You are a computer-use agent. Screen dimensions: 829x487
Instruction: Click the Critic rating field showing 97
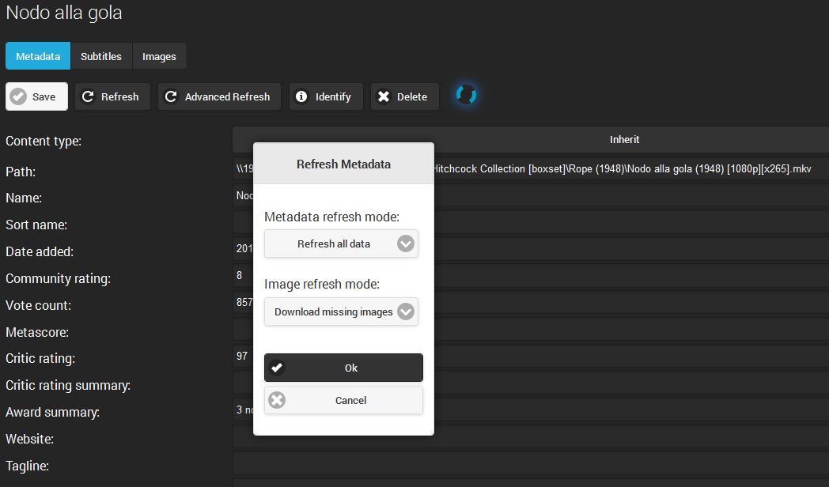click(530, 356)
